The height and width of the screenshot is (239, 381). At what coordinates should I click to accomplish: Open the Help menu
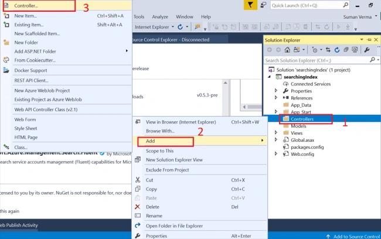point(206,17)
